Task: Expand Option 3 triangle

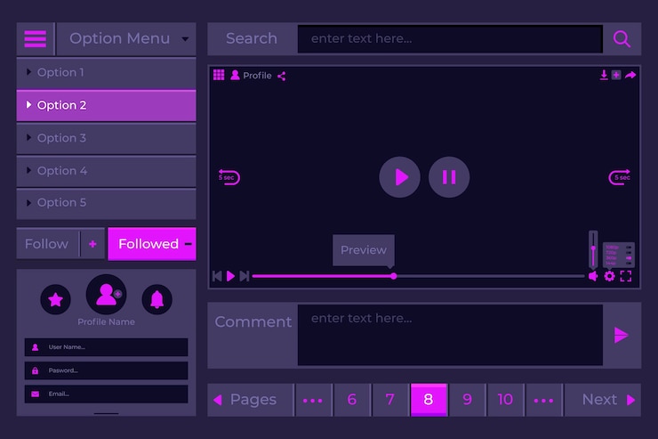Action: point(28,137)
